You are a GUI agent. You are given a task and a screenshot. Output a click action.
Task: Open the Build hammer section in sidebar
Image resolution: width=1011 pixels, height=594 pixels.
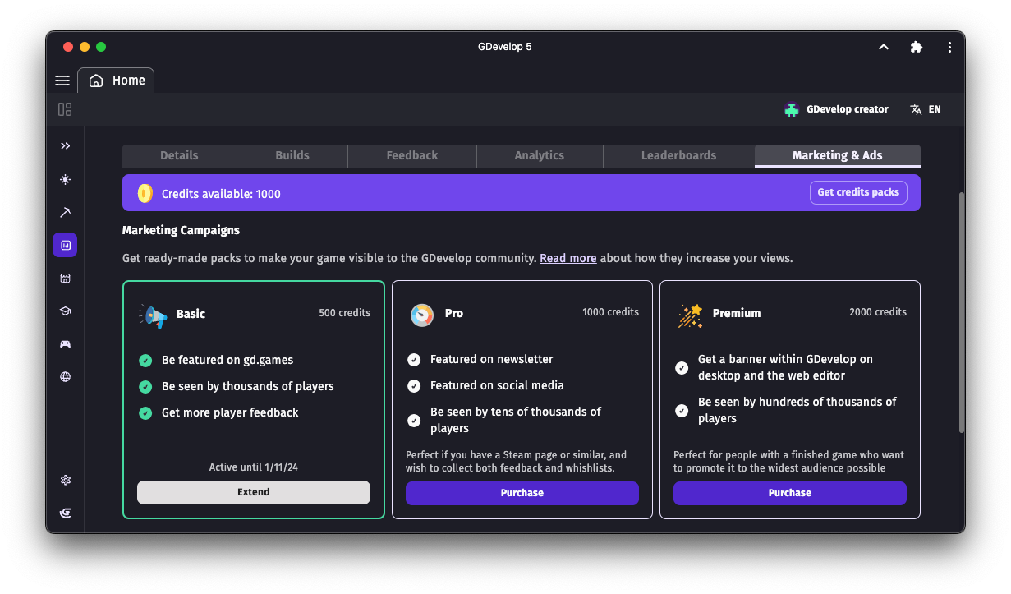coord(66,212)
